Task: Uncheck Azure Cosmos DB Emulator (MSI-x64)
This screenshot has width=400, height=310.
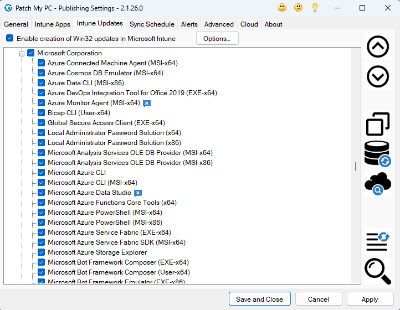Action: tap(42, 73)
